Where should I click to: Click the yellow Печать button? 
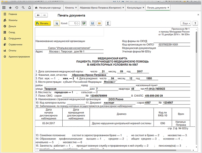coord(43,23)
